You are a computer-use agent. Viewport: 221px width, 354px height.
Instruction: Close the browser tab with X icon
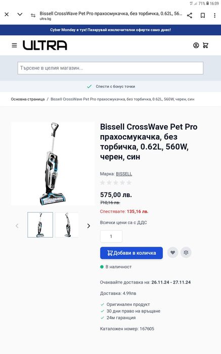coord(7,15)
